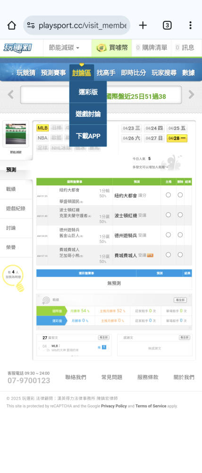Click the user avatar thumbnail
202x473 pixels.
click(16, 134)
